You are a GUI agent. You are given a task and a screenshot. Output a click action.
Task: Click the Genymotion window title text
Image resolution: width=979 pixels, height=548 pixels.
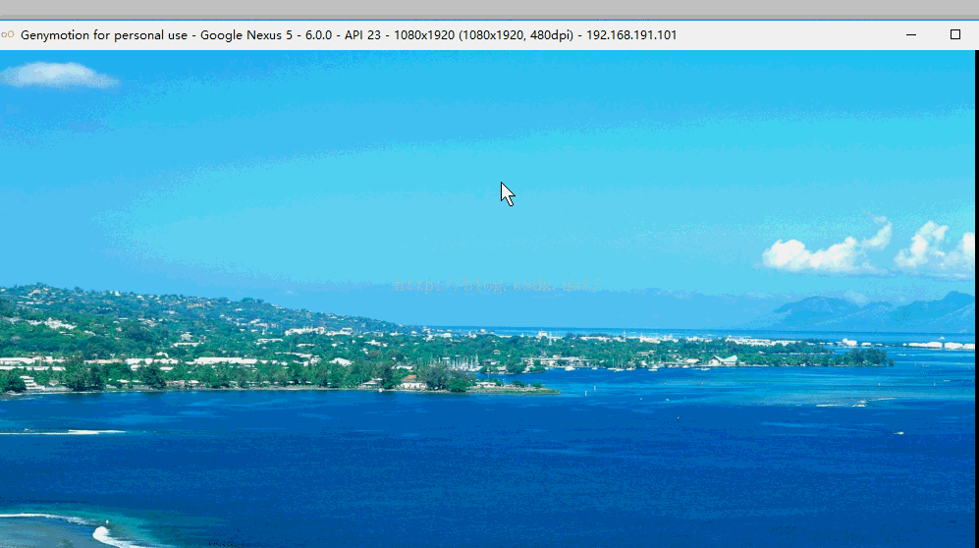pyautogui.click(x=349, y=35)
